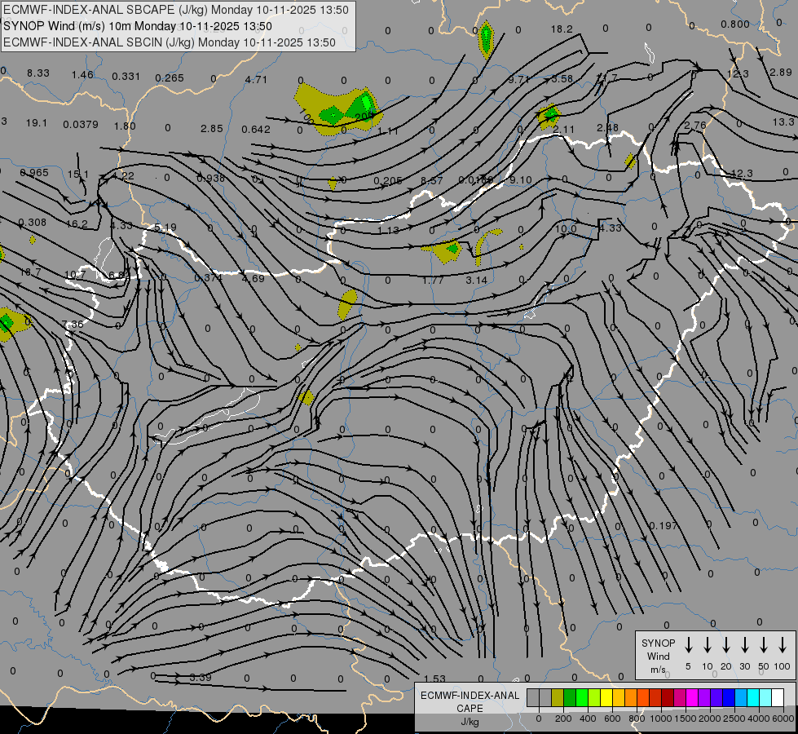Click the 7.36 value on the map

coord(73,324)
